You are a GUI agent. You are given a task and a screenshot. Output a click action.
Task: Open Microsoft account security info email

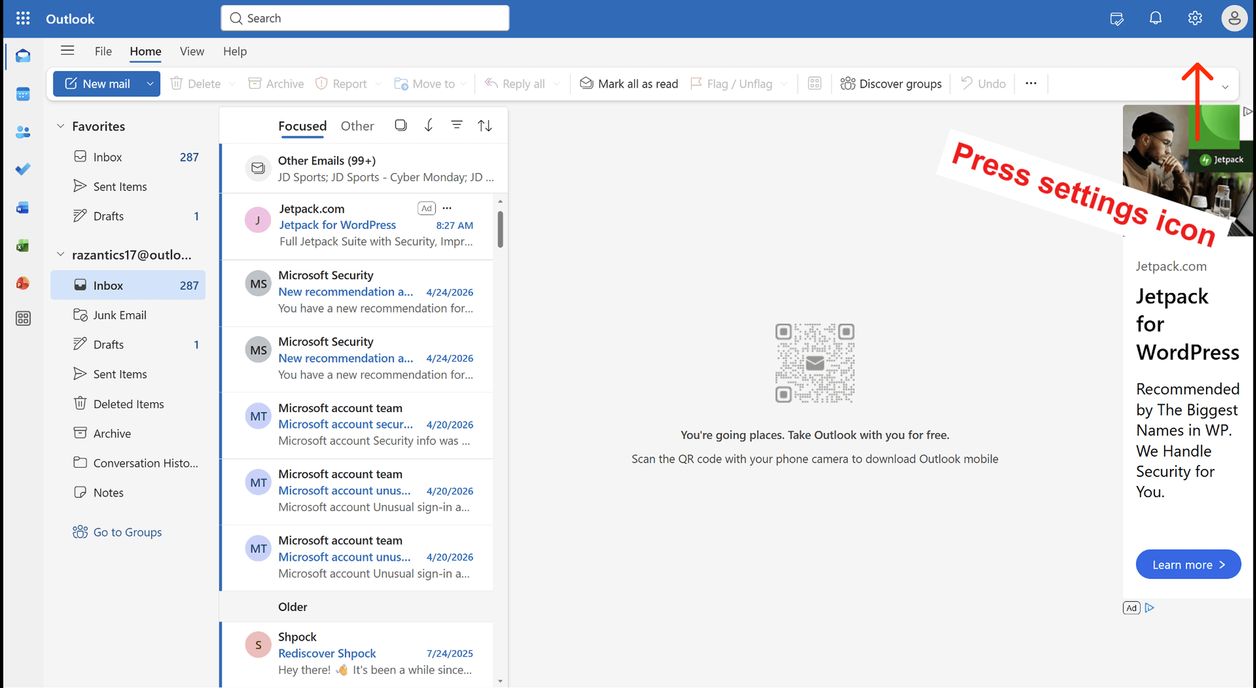(x=357, y=425)
